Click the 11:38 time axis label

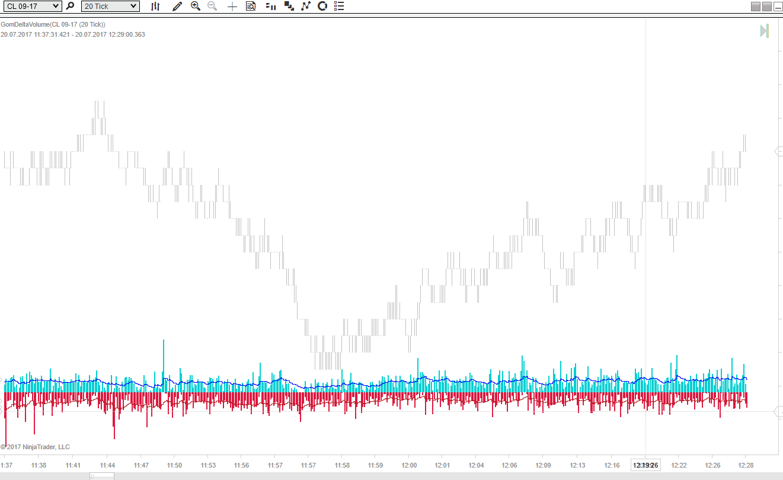coord(39,465)
